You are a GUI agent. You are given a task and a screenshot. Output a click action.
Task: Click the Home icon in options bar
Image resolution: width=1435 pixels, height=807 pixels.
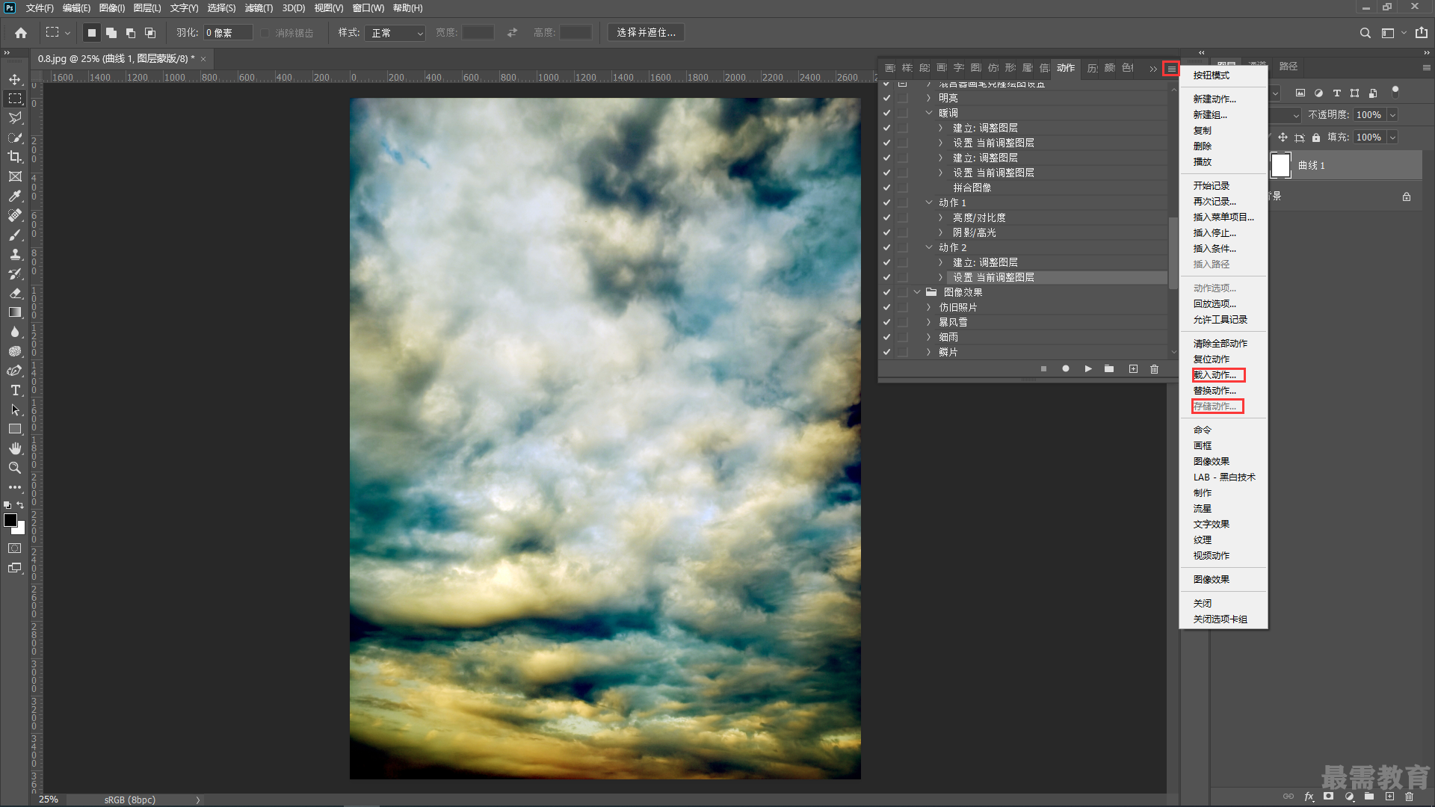(x=21, y=33)
